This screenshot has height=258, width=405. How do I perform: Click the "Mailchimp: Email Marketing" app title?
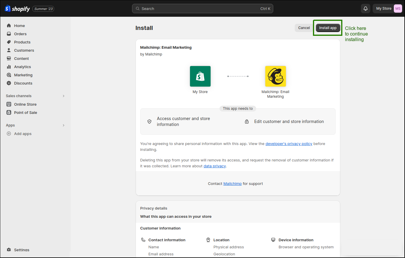[166, 48]
